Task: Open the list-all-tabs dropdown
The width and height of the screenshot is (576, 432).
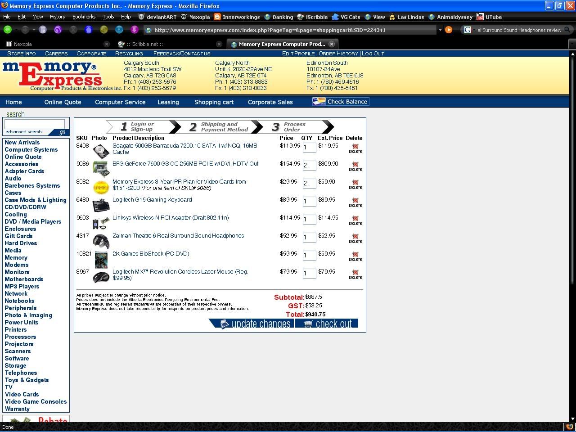Action: pyautogui.click(x=572, y=44)
